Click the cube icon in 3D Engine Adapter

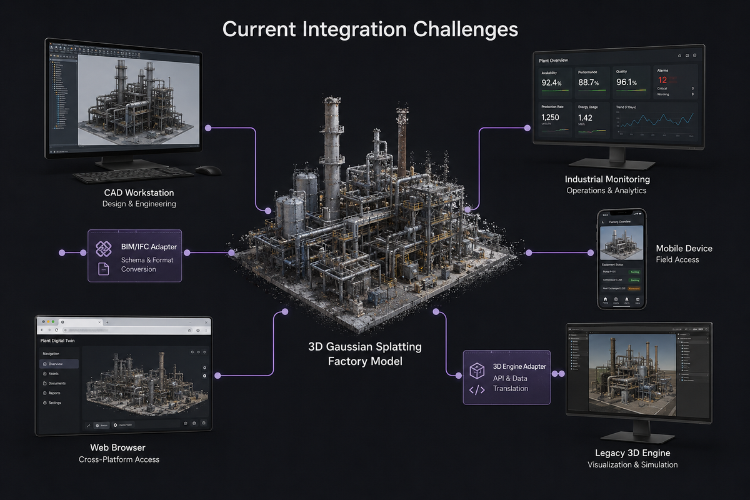[x=477, y=369]
